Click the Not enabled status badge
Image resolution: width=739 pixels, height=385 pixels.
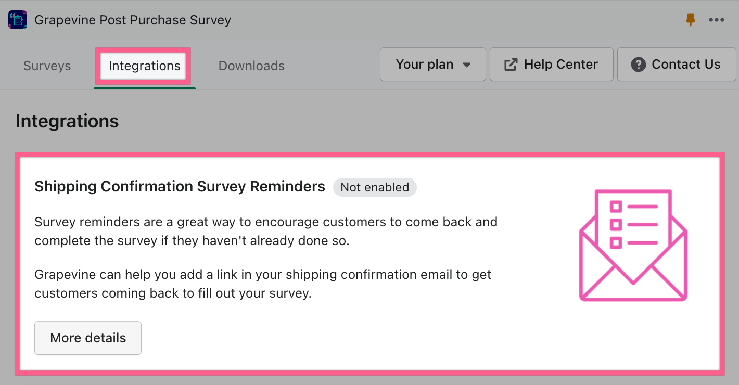[x=375, y=187]
